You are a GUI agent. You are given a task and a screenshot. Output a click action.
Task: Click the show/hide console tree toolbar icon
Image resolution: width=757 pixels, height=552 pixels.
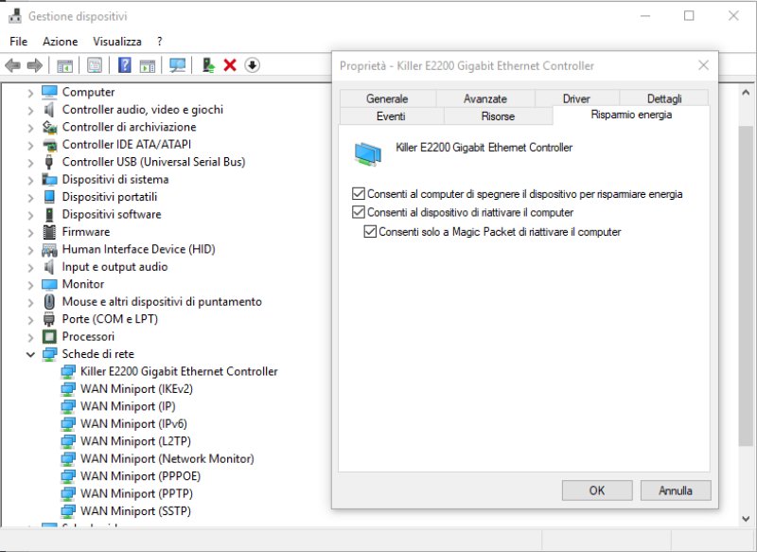coord(64,65)
